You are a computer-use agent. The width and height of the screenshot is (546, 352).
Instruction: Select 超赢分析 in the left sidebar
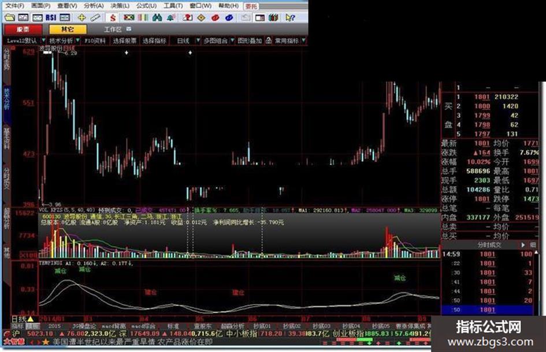pos(6,218)
